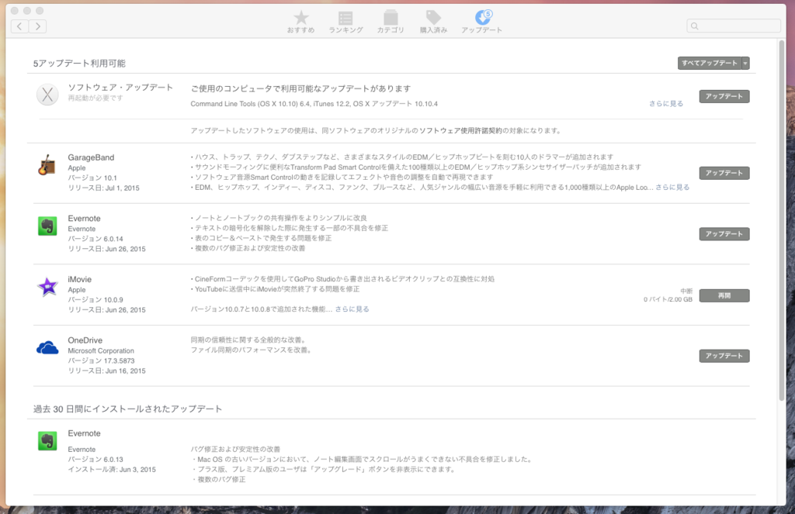Viewport: 795px width, 514px height.
Task: Expand GarageBand notes via さらに見る
Action: 672,188
